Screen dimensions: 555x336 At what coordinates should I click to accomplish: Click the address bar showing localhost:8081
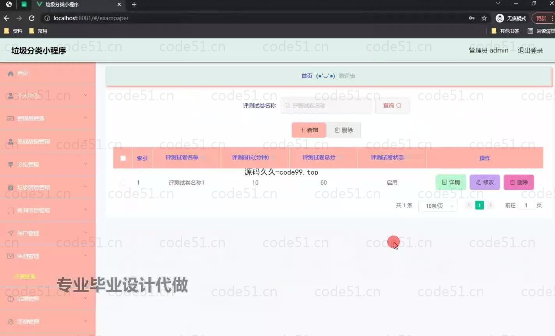[253, 18]
